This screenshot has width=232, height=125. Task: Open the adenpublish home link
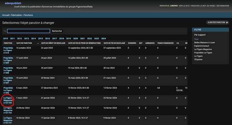tap(13, 3)
